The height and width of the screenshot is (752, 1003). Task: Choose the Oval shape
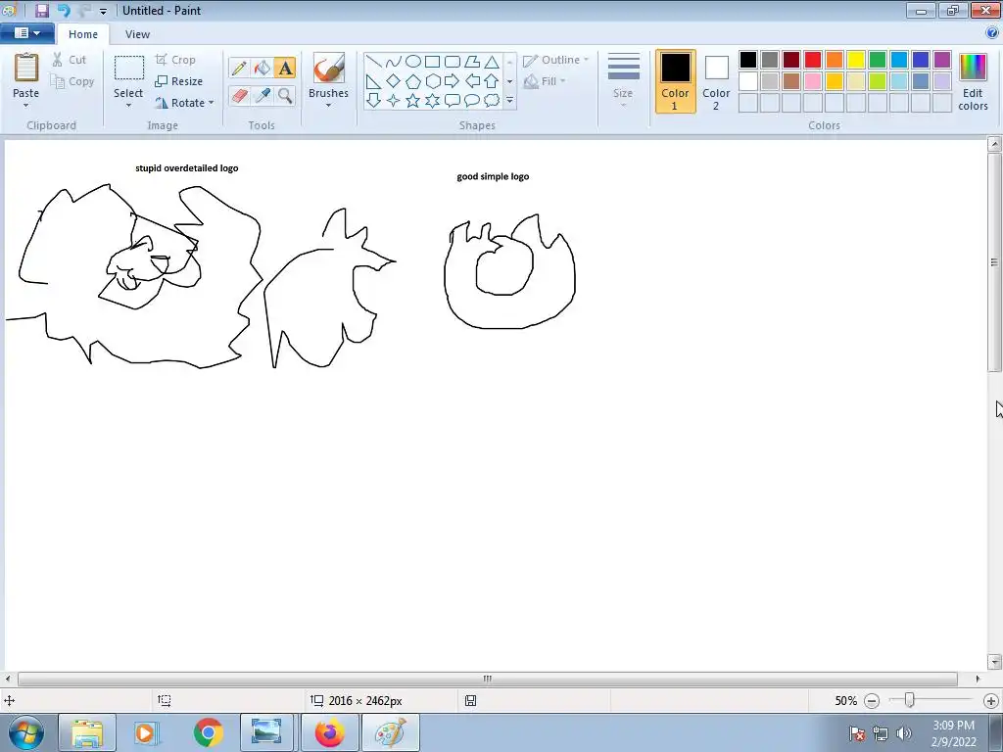point(413,62)
